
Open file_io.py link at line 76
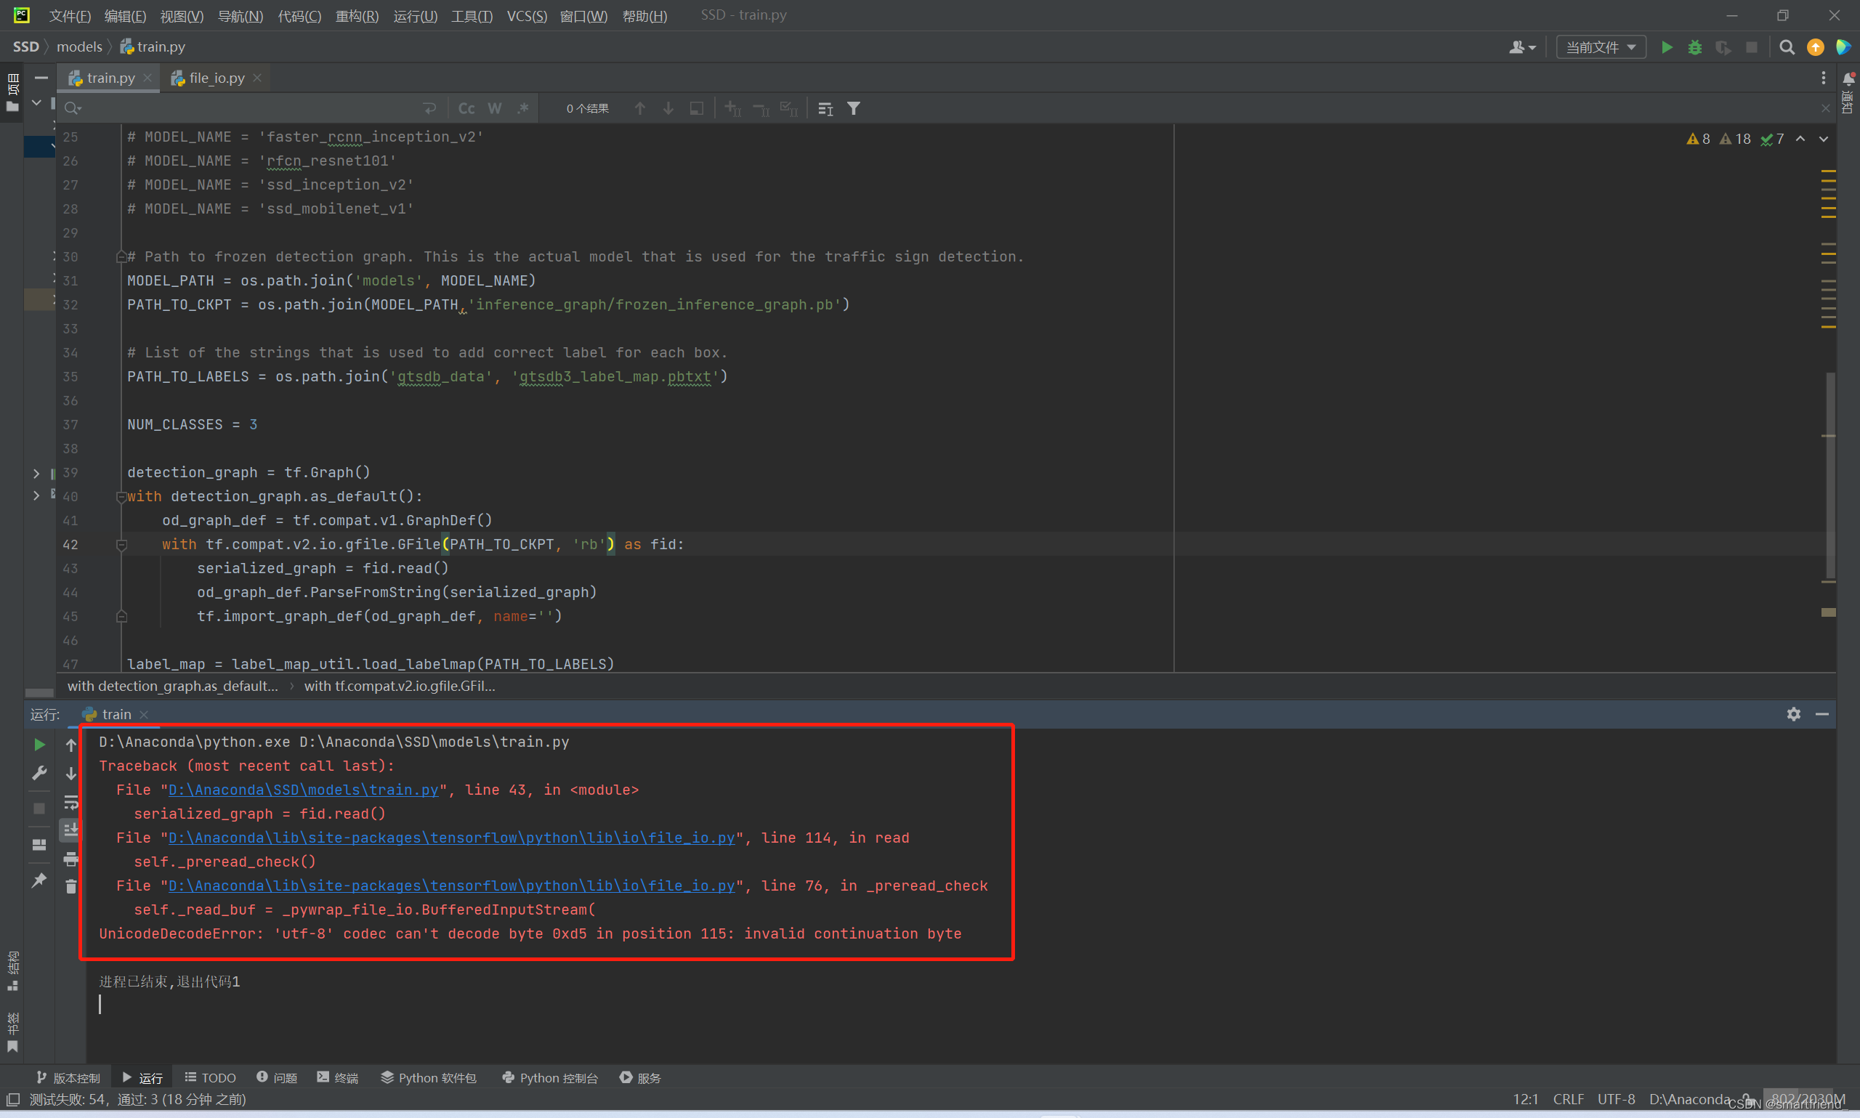(x=451, y=886)
